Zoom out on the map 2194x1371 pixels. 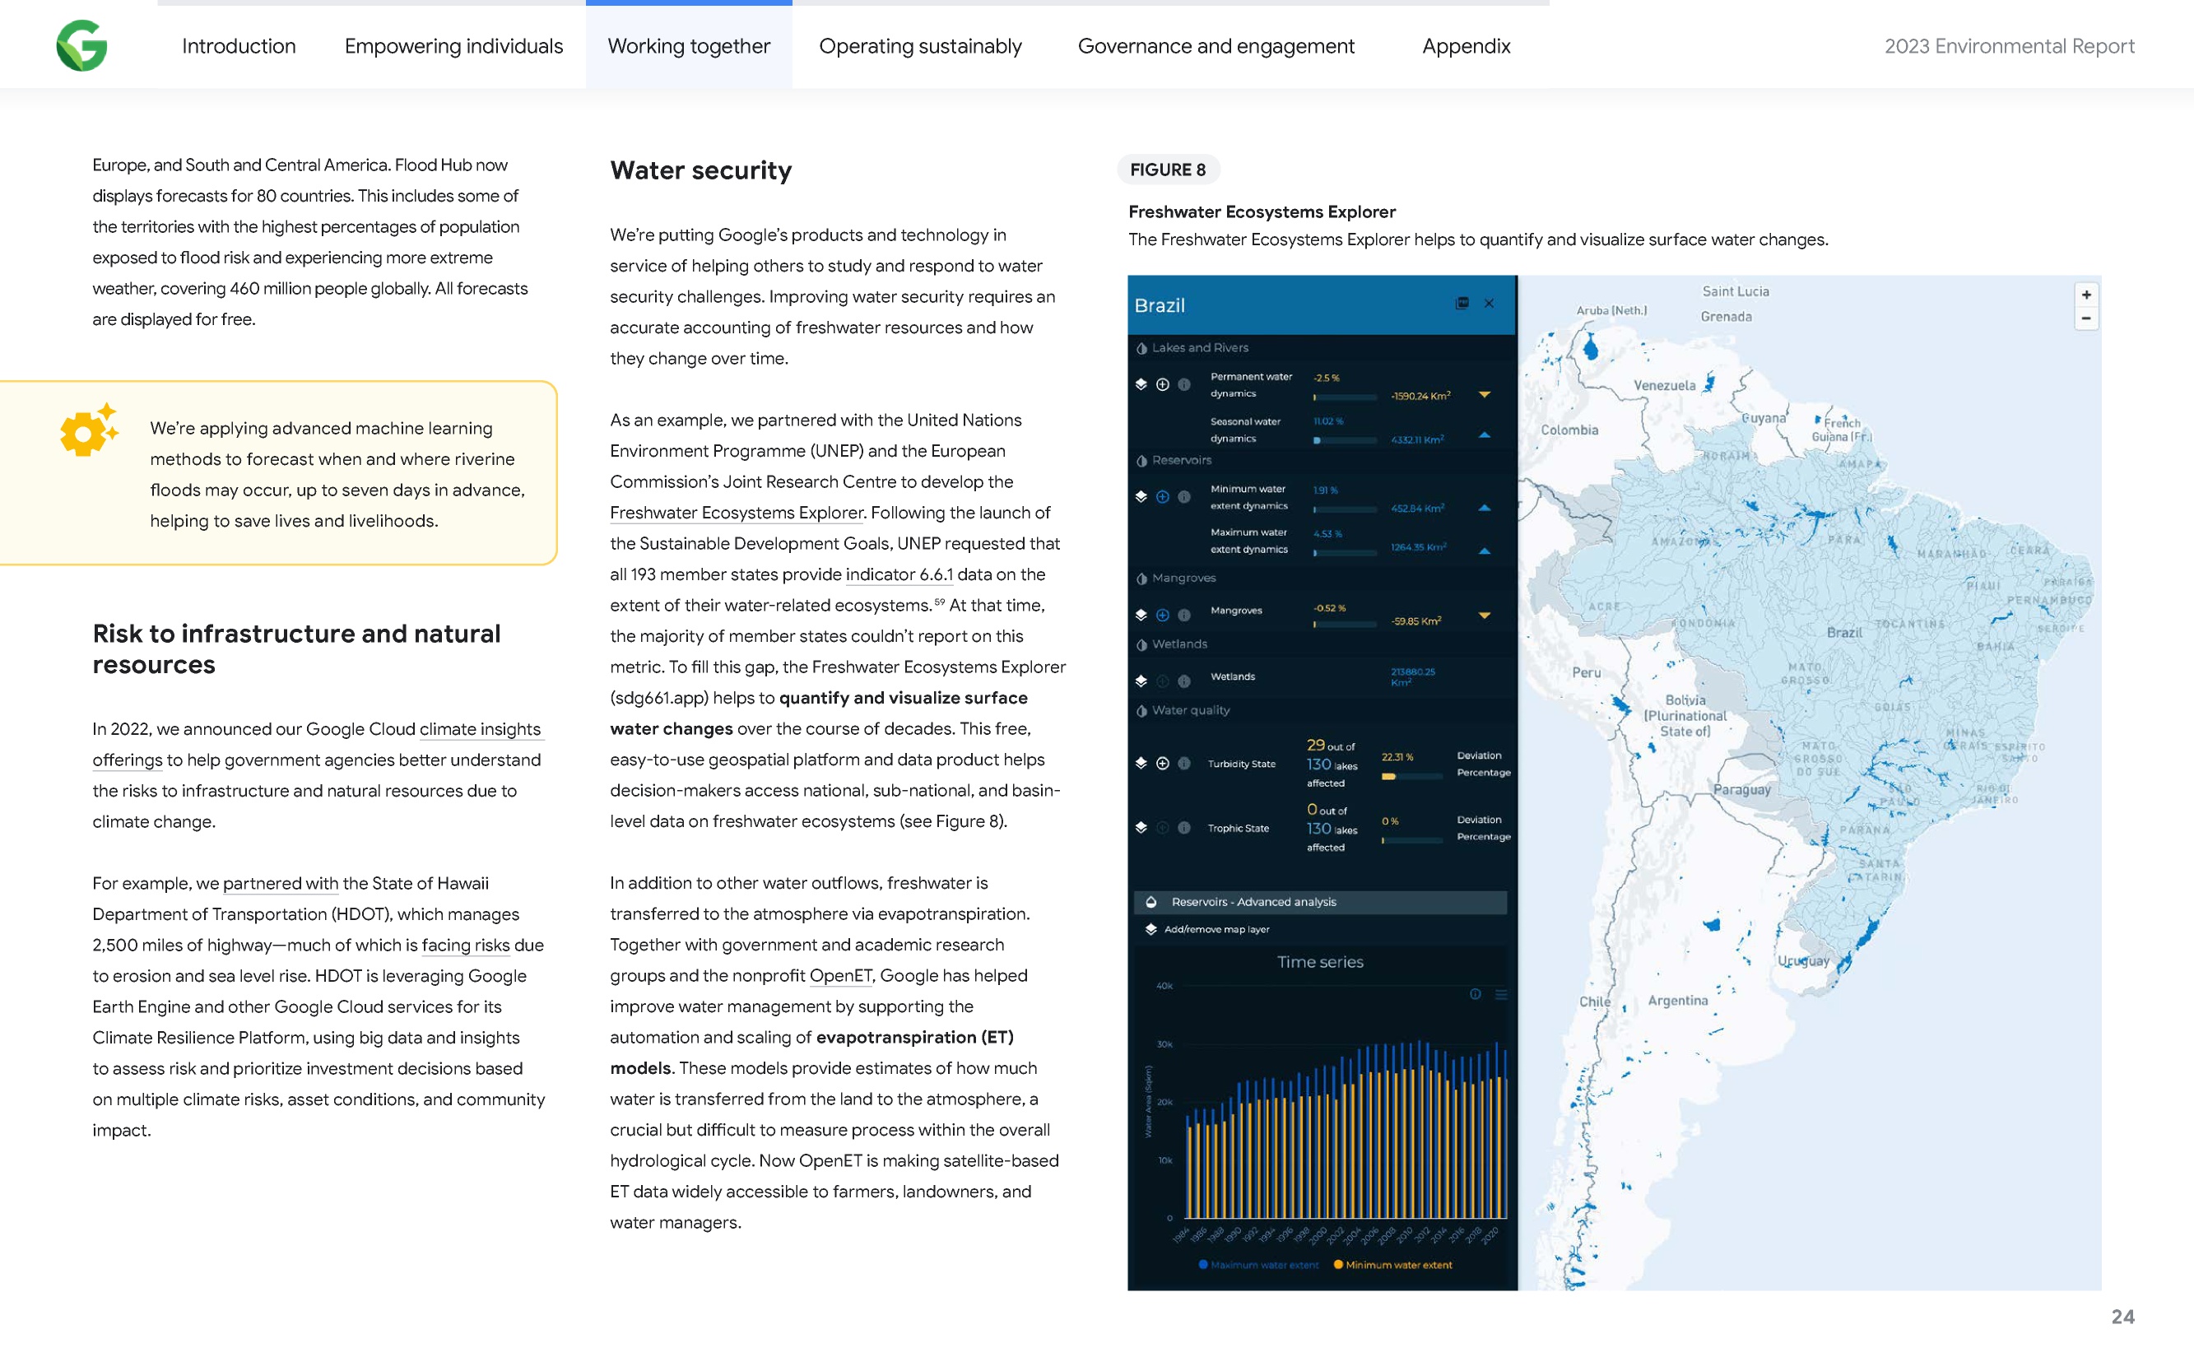pyautogui.click(x=2086, y=318)
